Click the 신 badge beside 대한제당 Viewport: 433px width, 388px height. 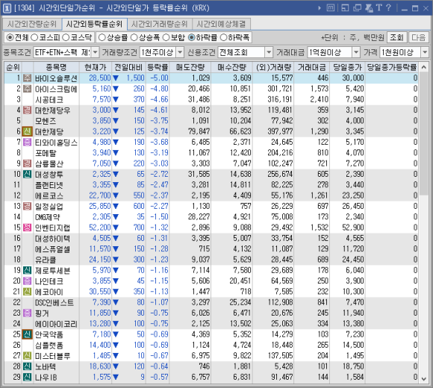coord(27,131)
